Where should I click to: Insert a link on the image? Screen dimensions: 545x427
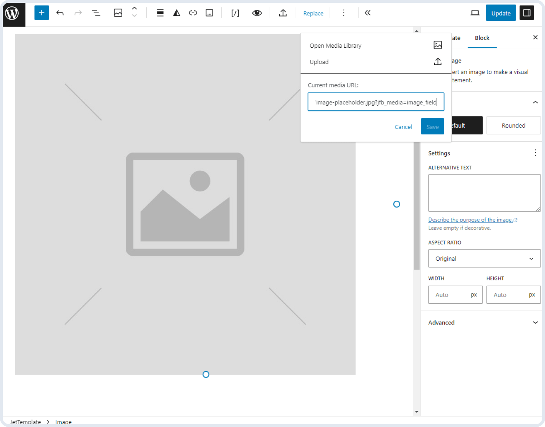(x=193, y=13)
